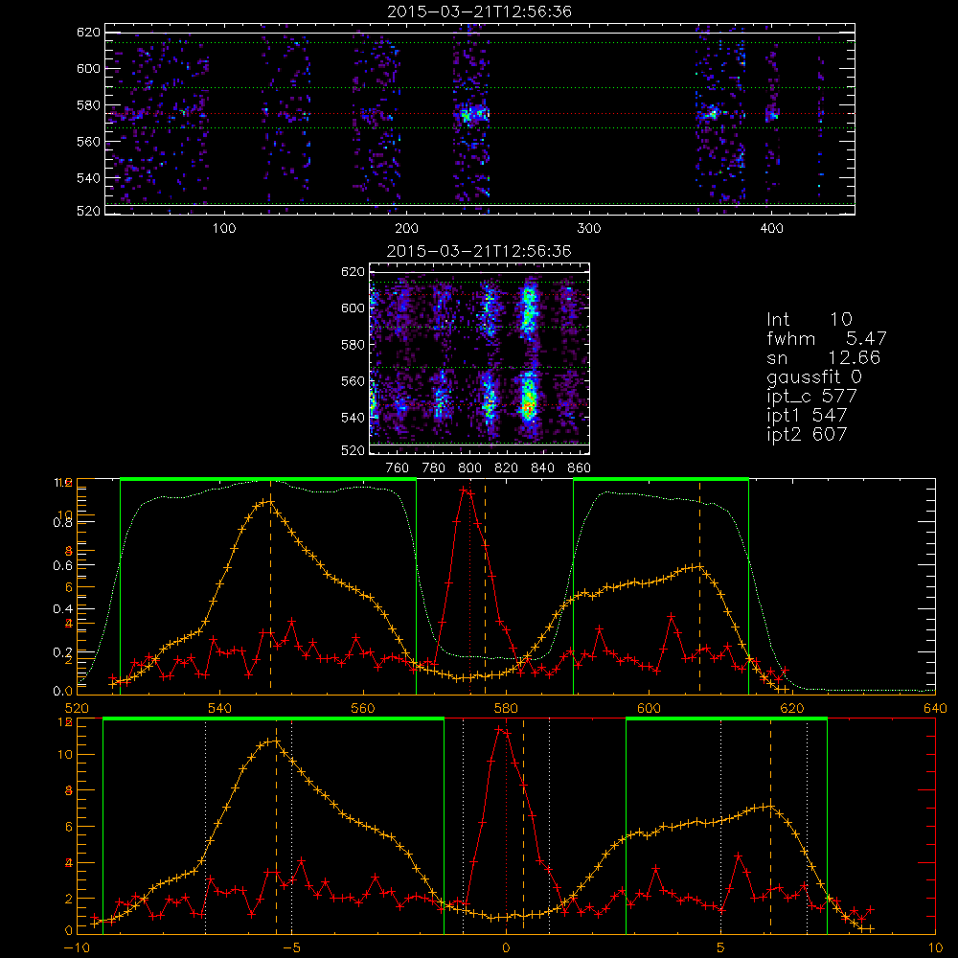
Task: Select the 'ipt_c 577' readout
Action: (x=812, y=397)
